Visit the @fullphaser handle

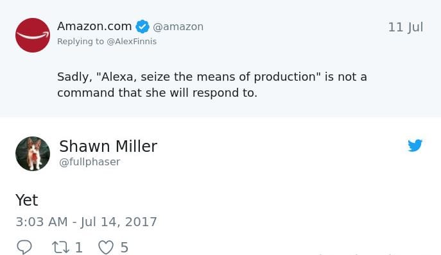90,161
